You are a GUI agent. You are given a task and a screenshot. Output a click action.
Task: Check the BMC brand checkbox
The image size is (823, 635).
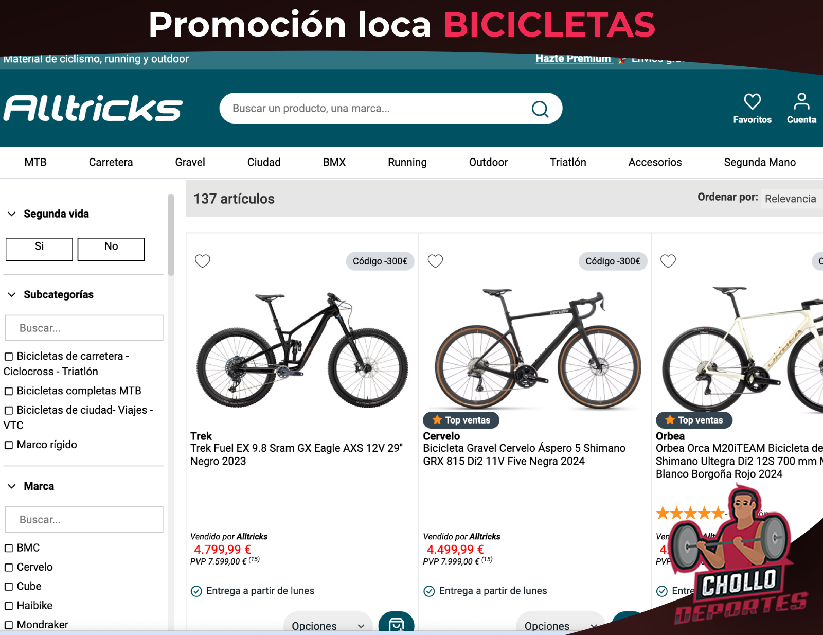9,548
